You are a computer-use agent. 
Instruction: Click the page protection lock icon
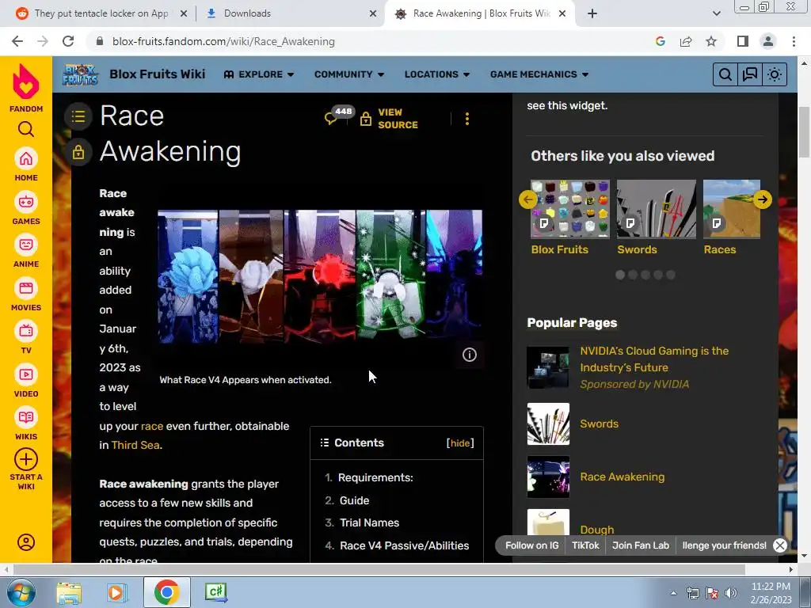click(78, 152)
